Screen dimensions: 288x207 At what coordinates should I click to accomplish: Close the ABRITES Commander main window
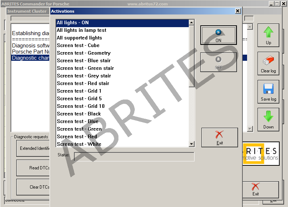click(284, 4)
